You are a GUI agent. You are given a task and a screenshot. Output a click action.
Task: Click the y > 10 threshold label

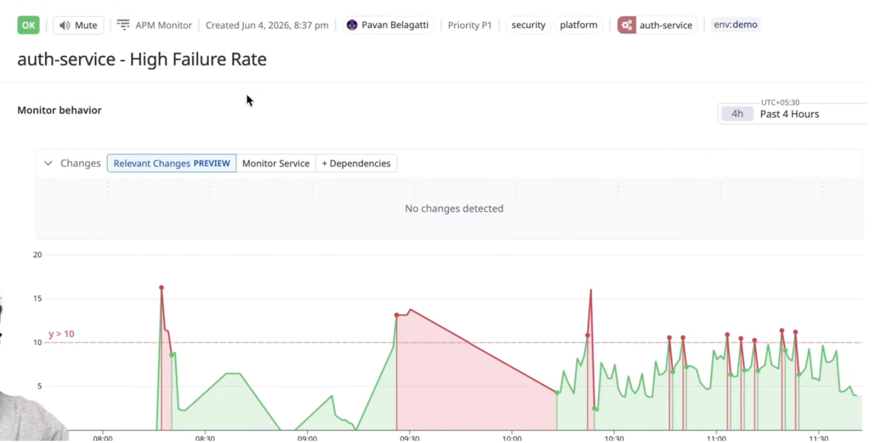pyautogui.click(x=61, y=334)
